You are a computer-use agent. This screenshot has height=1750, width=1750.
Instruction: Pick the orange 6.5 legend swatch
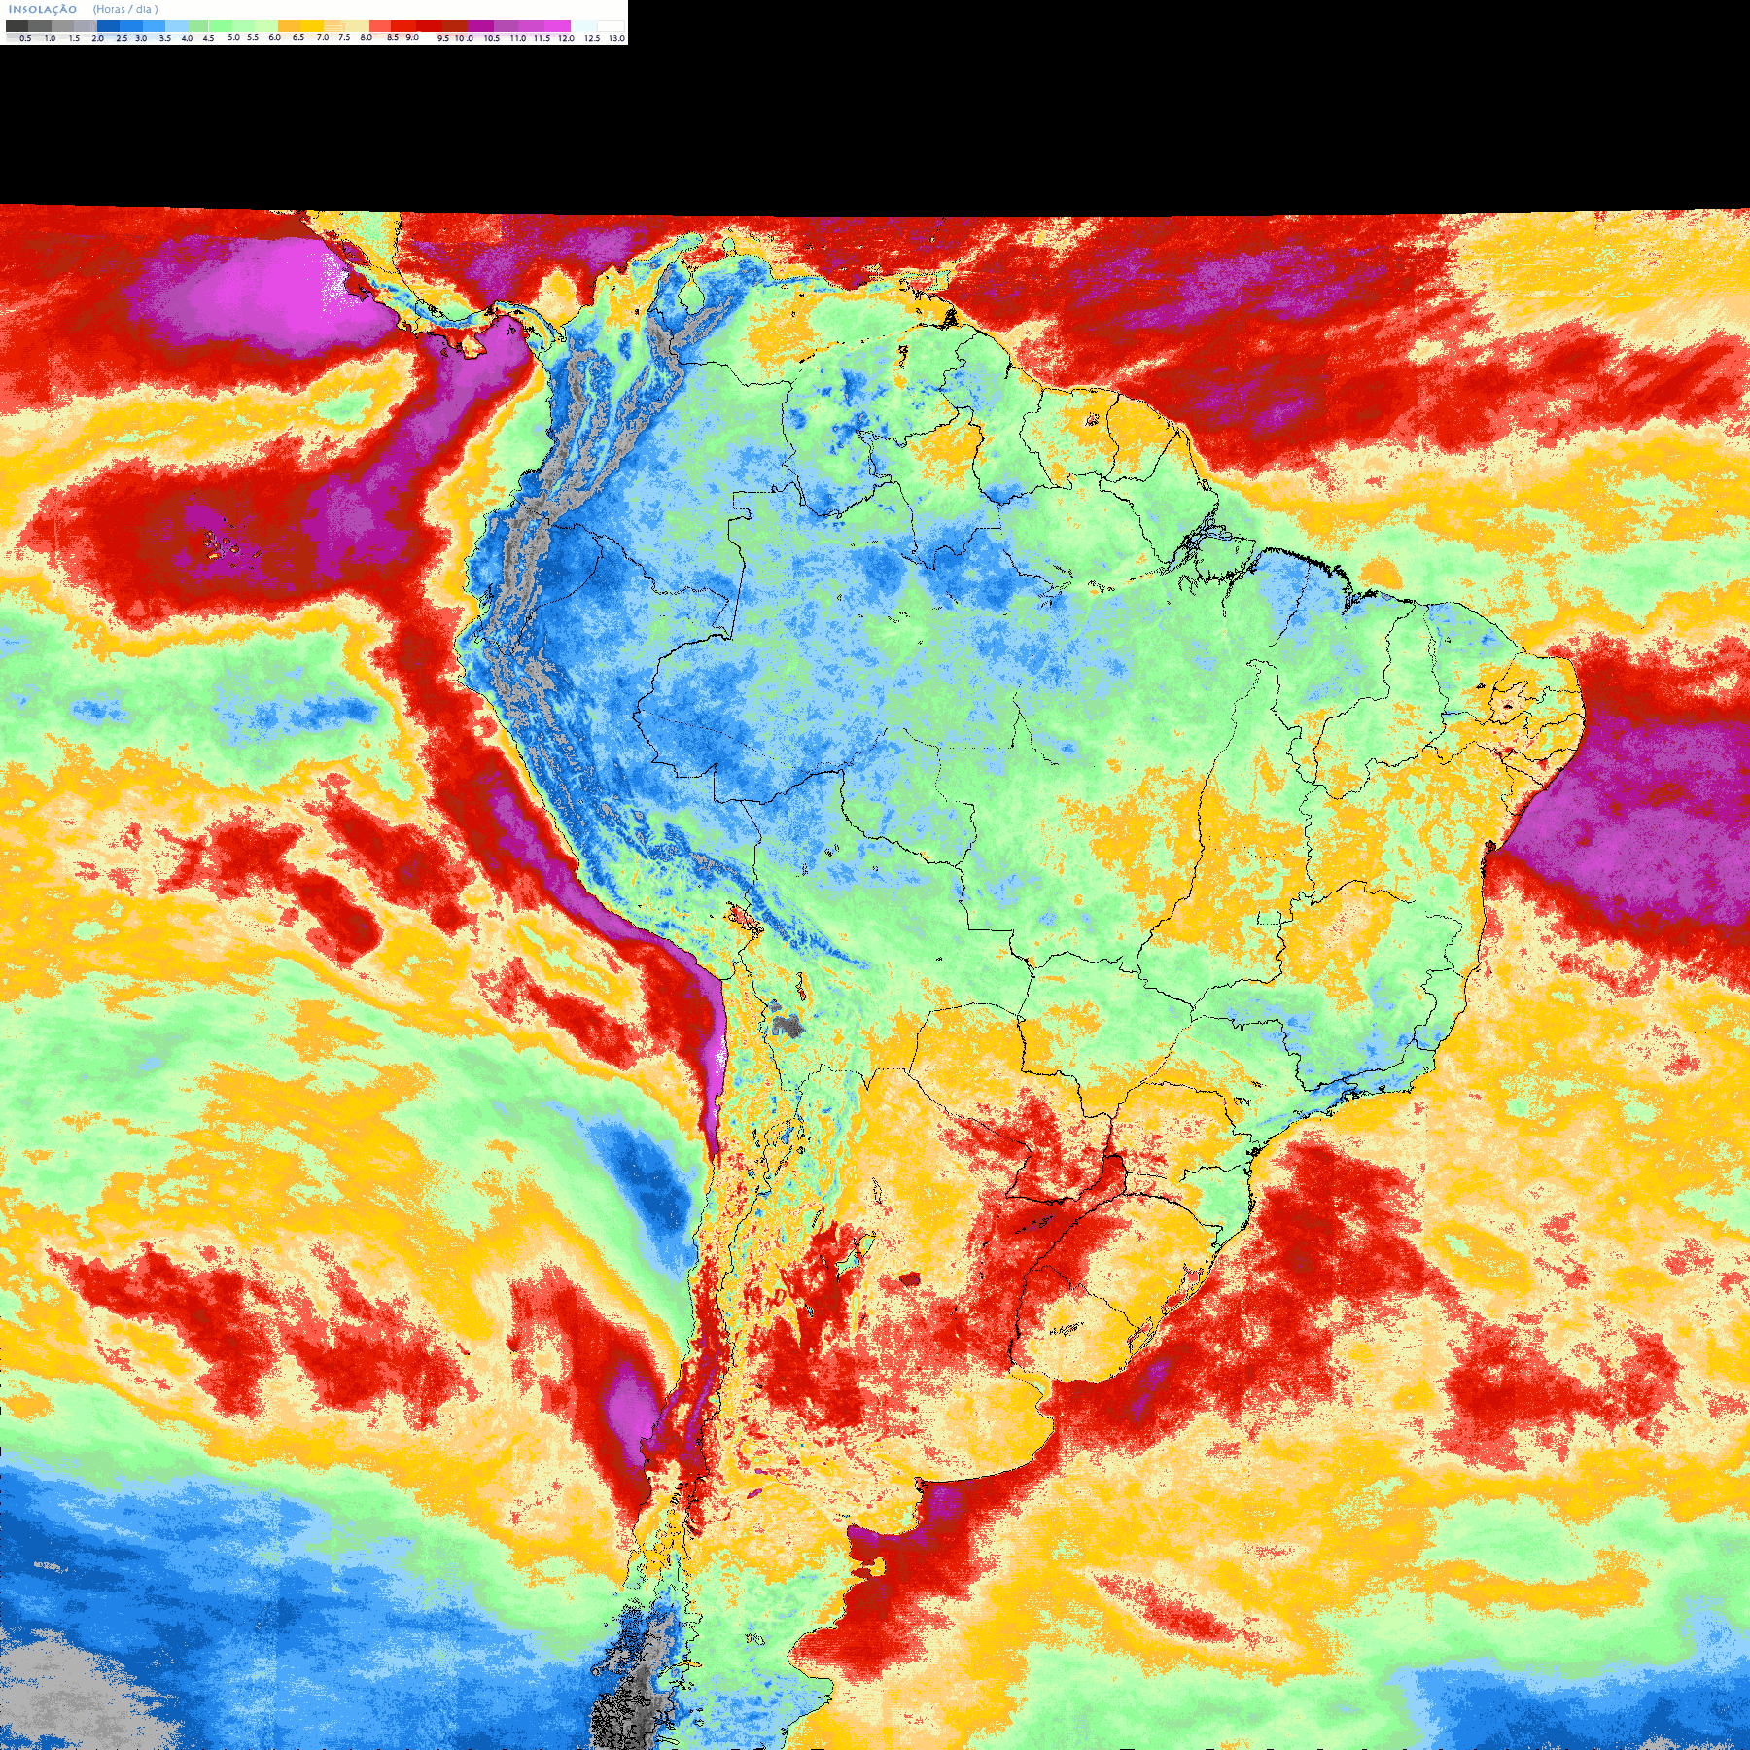(290, 26)
